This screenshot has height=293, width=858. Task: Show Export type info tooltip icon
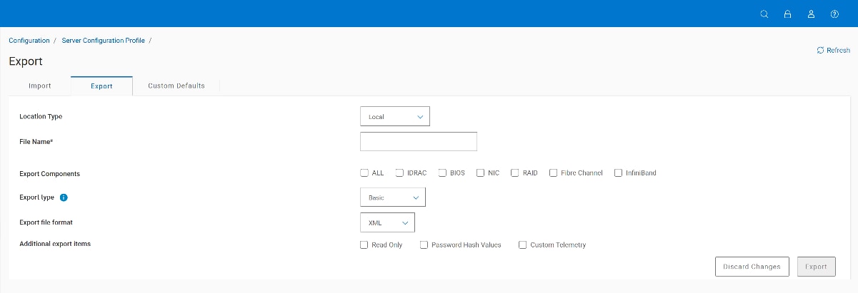click(64, 197)
